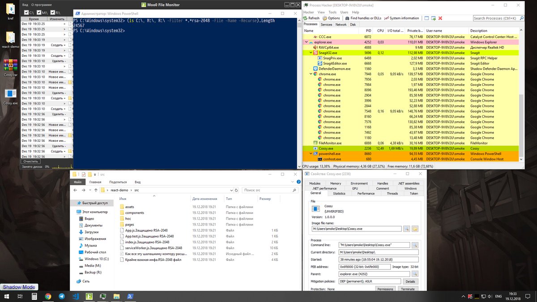Collapse the powershell.exe process tree
The width and height of the screenshot is (537, 302).
pyautogui.click(x=311, y=153)
